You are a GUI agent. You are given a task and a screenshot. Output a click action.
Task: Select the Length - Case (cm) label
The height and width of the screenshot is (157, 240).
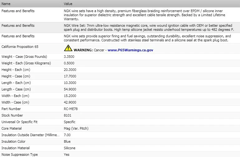[16, 89]
